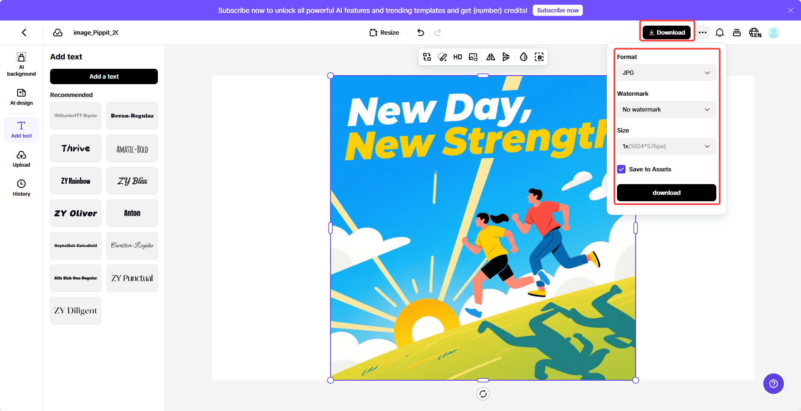Image resolution: width=801 pixels, height=411 pixels.
Task: Open the help question mark button
Action: (773, 384)
